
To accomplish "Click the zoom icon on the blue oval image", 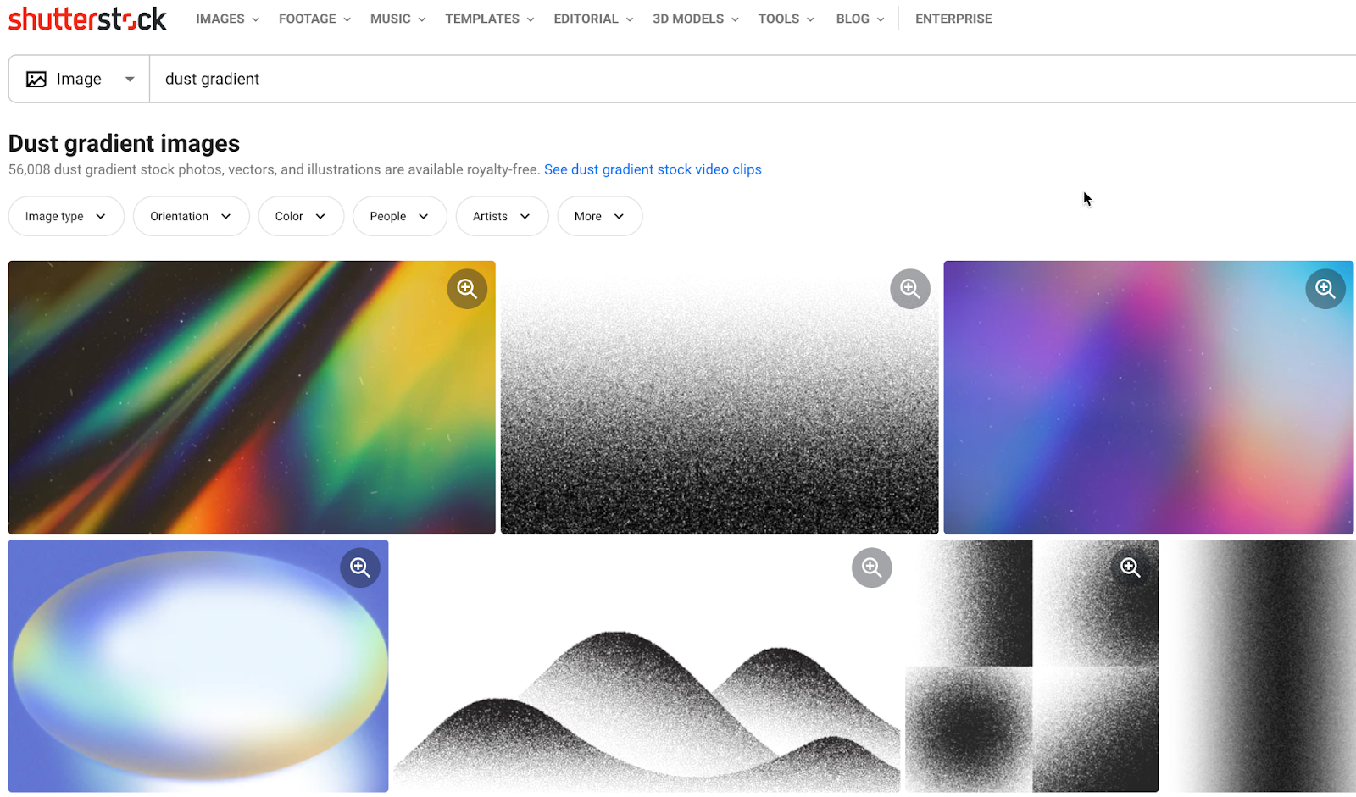I will [x=359, y=567].
